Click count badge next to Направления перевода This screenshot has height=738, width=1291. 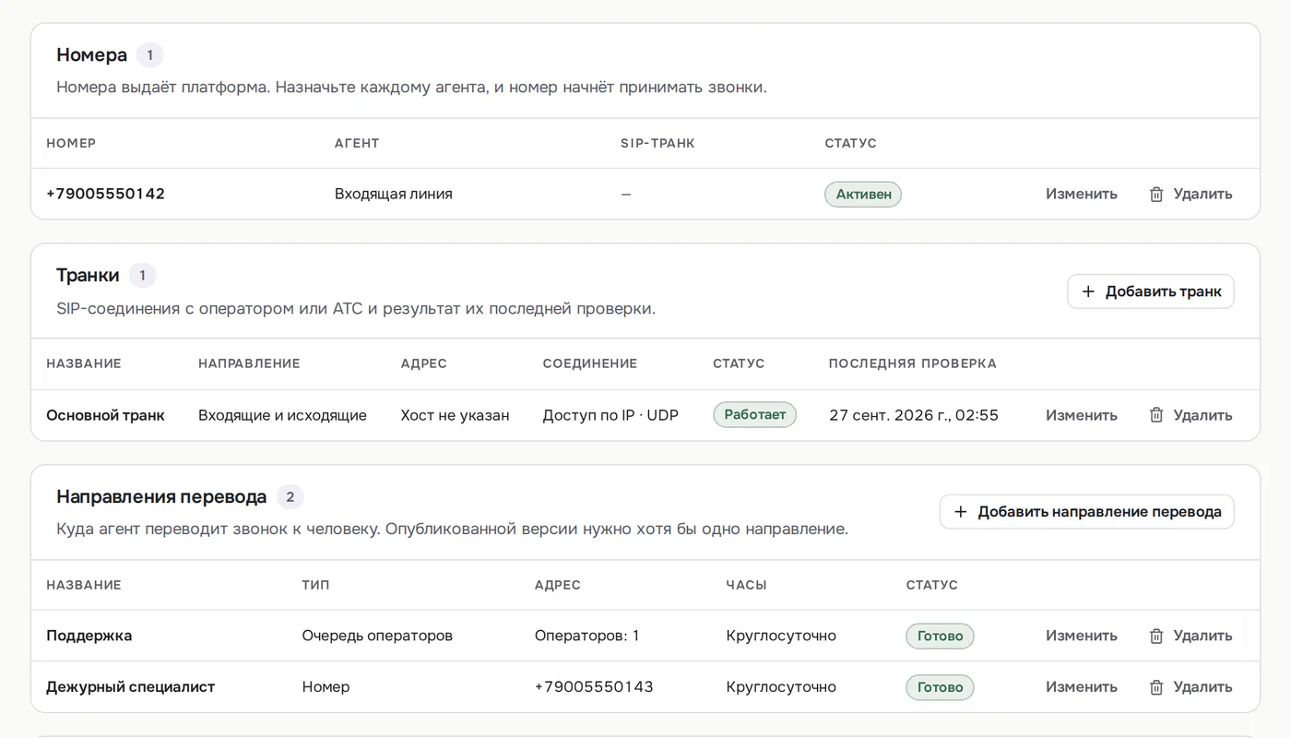point(290,497)
